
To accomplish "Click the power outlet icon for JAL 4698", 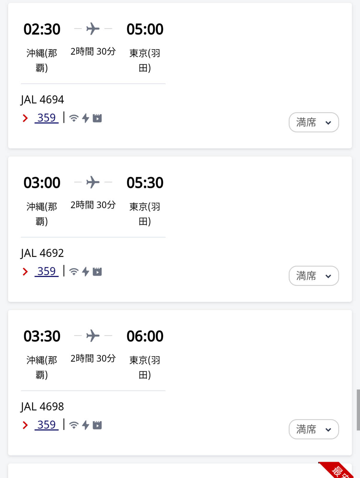I will click(x=86, y=425).
